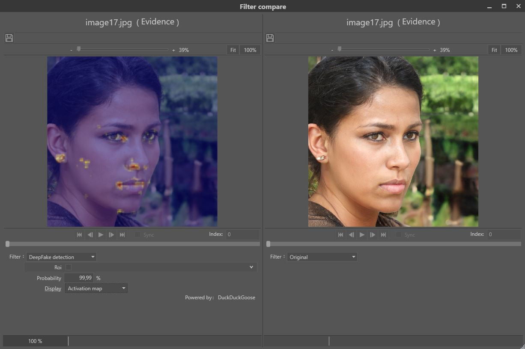Viewport: 525px width, 349px height.
Task: Step to previous frame in right panel
Action: click(351, 235)
